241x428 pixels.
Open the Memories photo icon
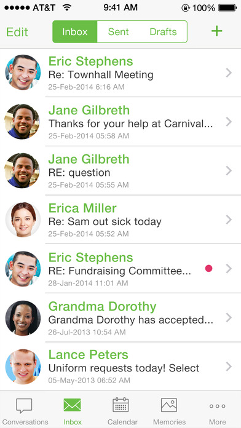(x=169, y=405)
